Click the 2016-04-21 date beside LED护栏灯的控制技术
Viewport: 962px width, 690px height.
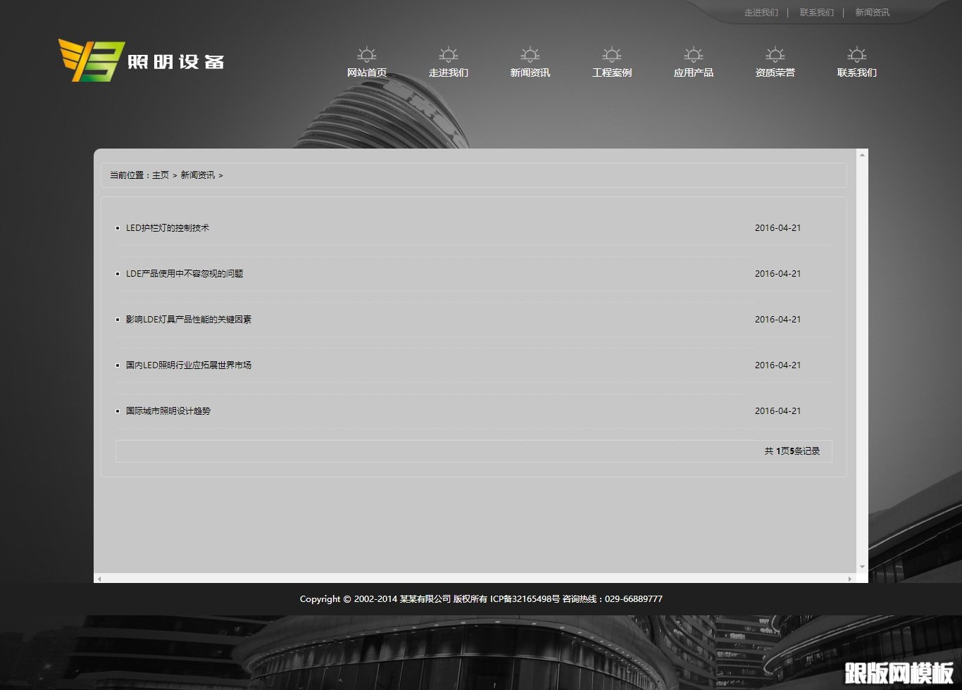point(777,228)
